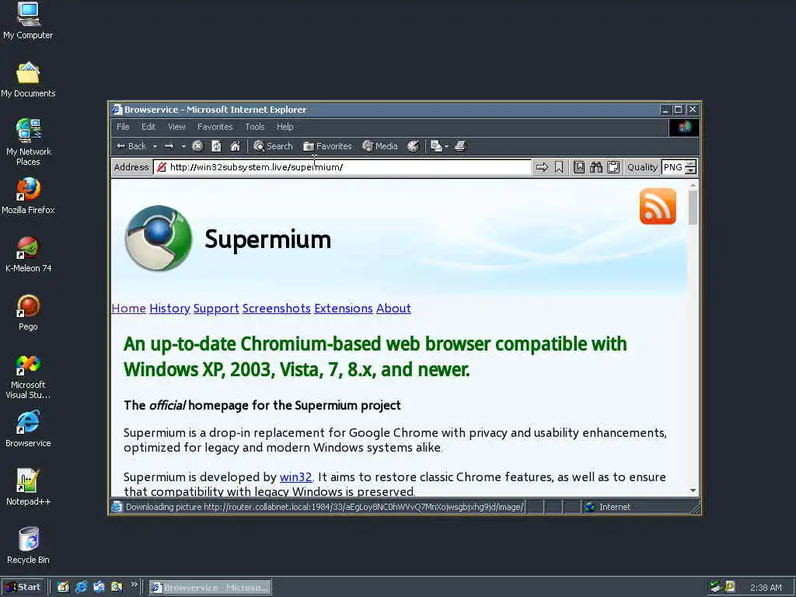Click the vertical scrollbar thumb
This screenshot has height=597, width=796.
click(693, 208)
